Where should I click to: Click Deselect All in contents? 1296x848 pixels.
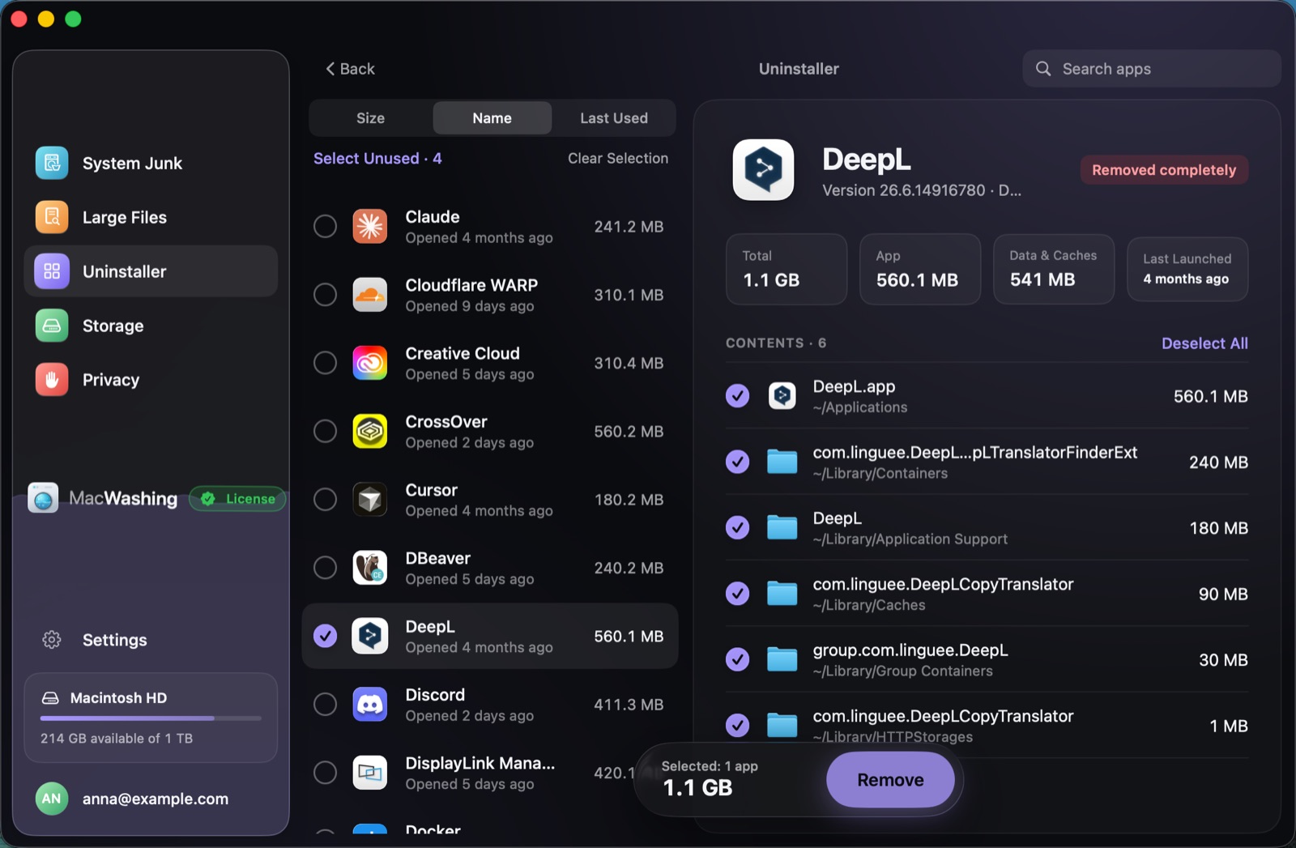[1204, 343]
